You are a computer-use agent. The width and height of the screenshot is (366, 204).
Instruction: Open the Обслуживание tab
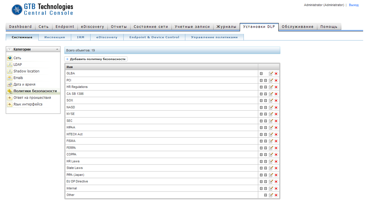coord(298,27)
